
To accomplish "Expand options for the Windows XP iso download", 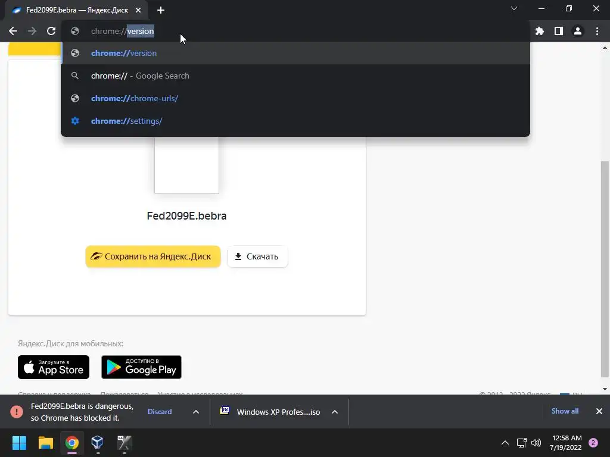I will (335, 412).
